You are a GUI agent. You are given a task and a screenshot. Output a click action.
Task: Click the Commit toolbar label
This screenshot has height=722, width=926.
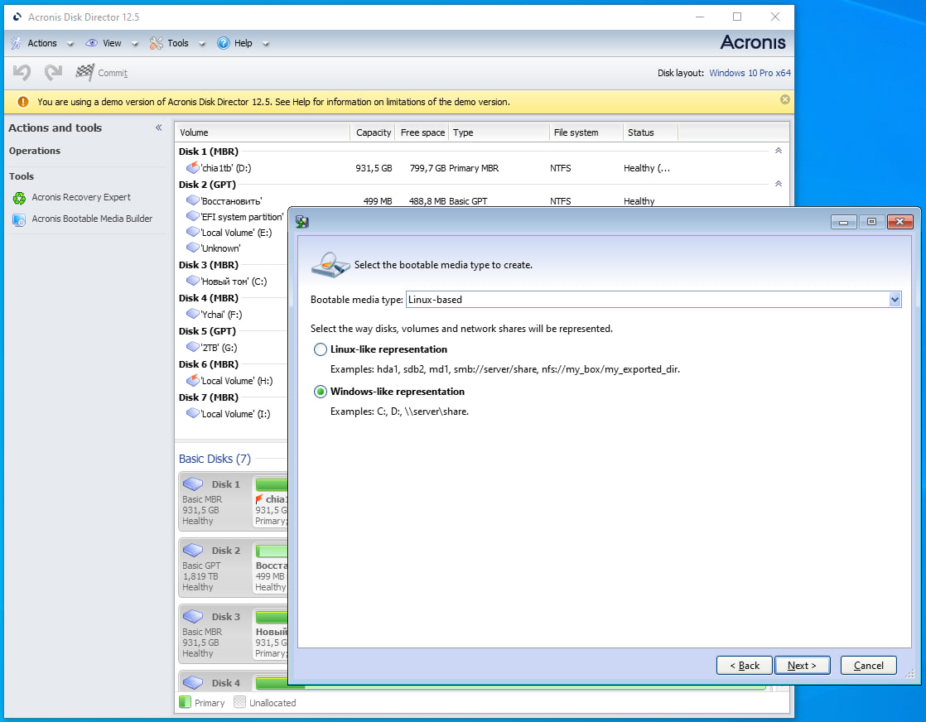[112, 73]
